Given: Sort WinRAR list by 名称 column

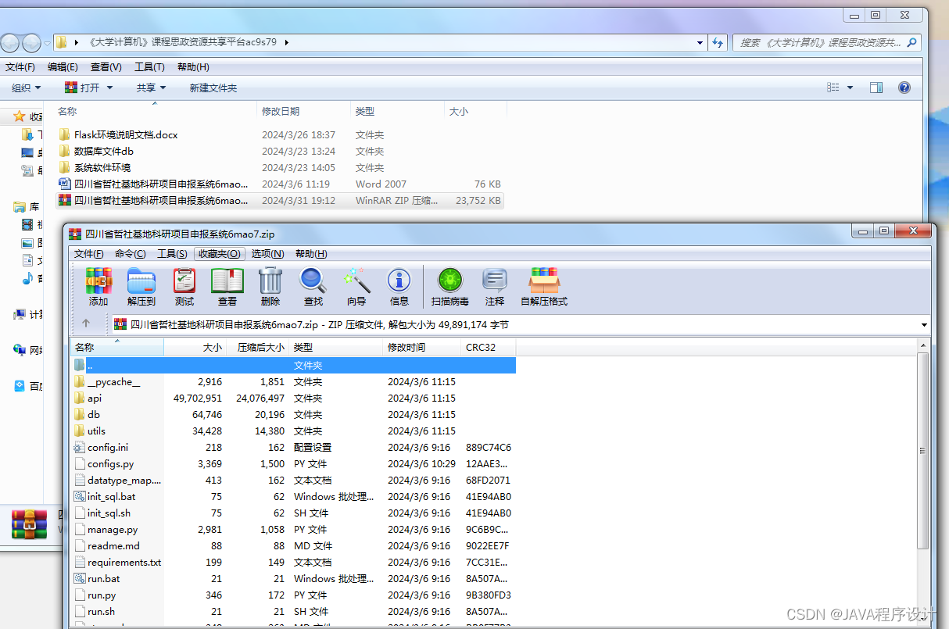Looking at the screenshot, I should pyautogui.click(x=117, y=347).
